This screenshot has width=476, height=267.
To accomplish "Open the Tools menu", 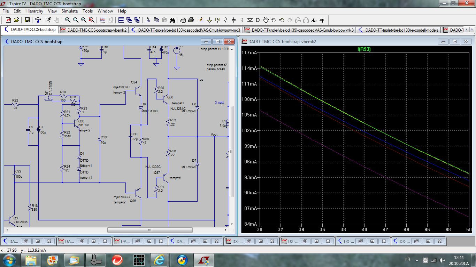I will [87, 11].
